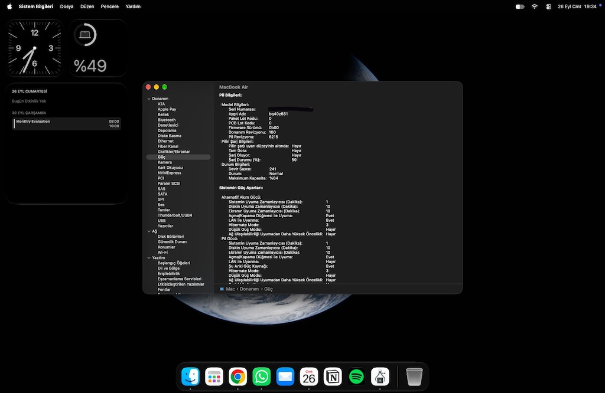The height and width of the screenshot is (393, 605).
Task: Select USB in the sidebar
Action: pyautogui.click(x=161, y=221)
